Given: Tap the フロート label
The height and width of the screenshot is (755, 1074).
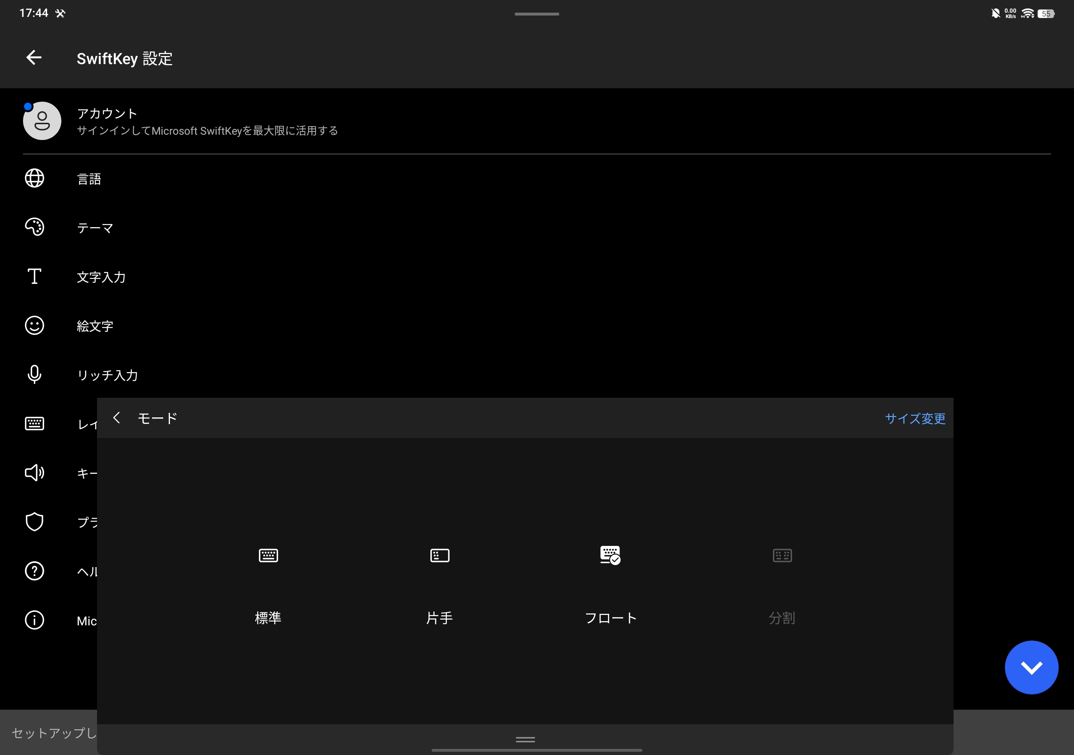Looking at the screenshot, I should (x=610, y=618).
